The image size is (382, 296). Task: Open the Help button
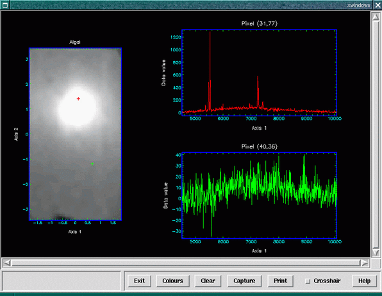pyautogui.click(x=364, y=281)
